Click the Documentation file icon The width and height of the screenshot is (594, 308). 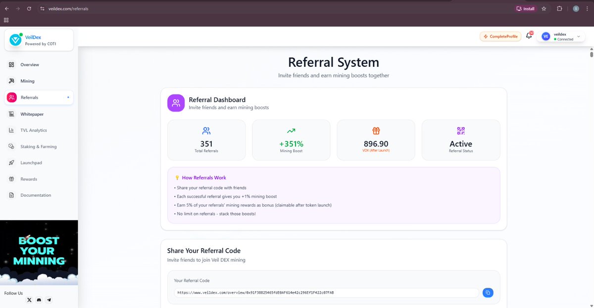click(x=11, y=195)
